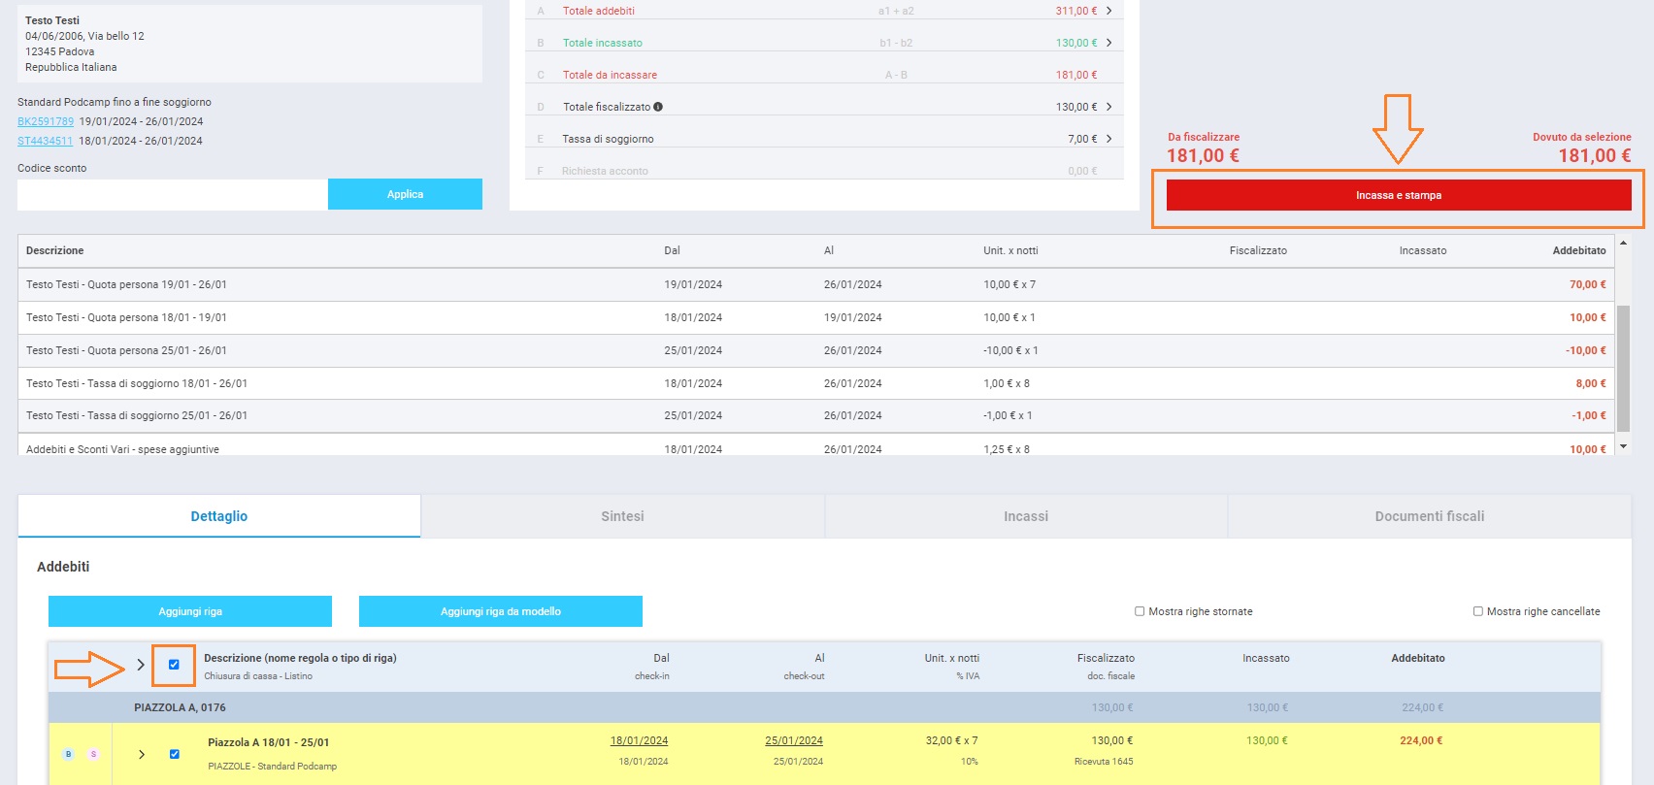Open Tassa di soggiorno details arrow

pos(1108,139)
